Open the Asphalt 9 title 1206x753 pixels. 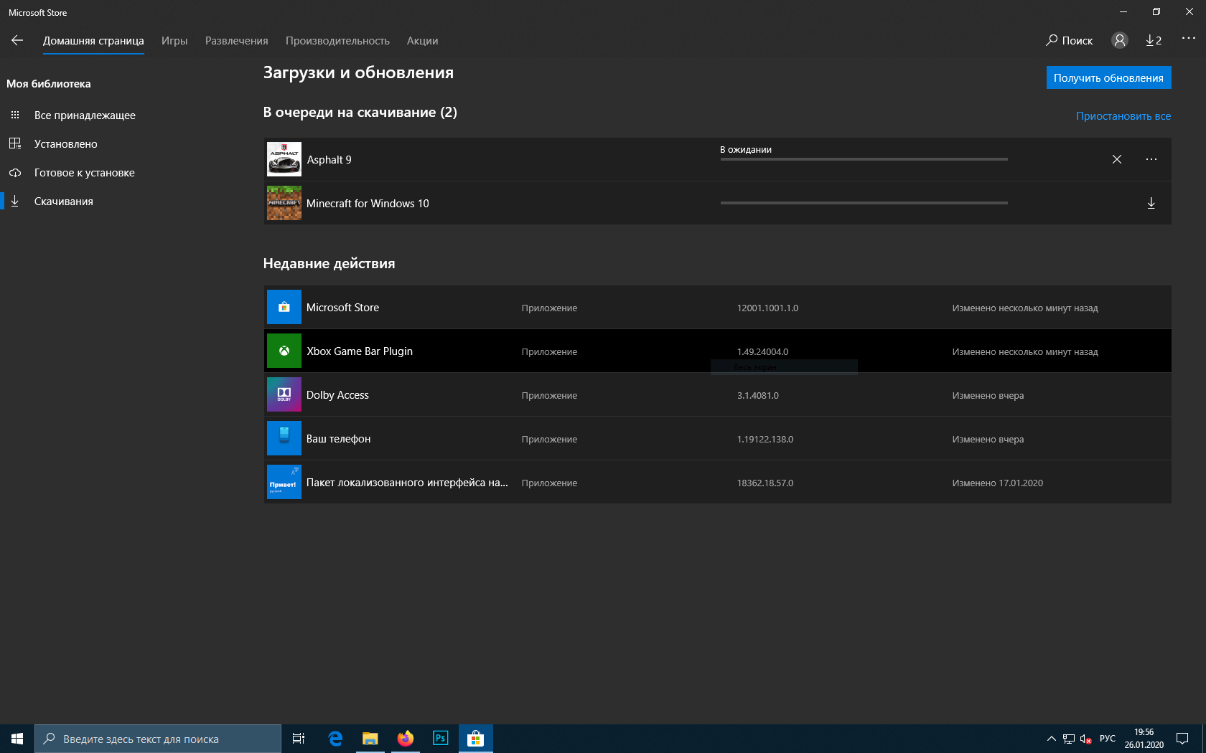pyautogui.click(x=329, y=160)
